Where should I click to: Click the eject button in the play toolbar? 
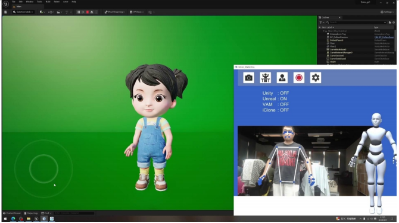(x=92, y=12)
